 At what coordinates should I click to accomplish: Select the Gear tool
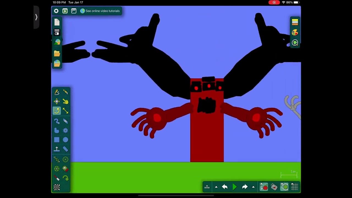pos(65,130)
